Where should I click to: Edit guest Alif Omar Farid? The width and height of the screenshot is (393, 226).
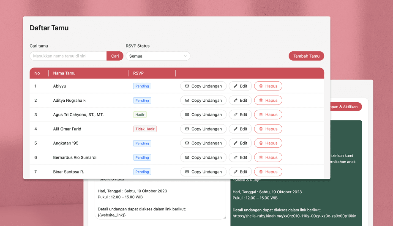(x=240, y=129)
